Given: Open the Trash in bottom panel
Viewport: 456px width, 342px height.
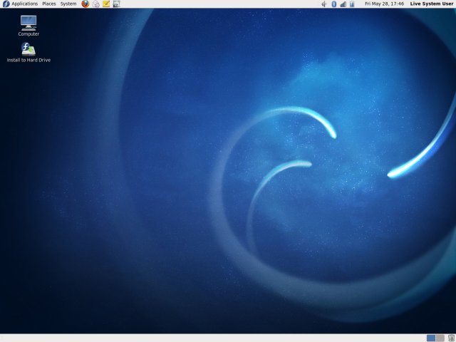Looking at the screenshot, I should [x=451, y=338].
